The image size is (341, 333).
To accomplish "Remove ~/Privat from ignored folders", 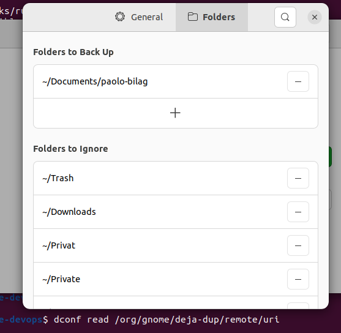I will 298,245.
